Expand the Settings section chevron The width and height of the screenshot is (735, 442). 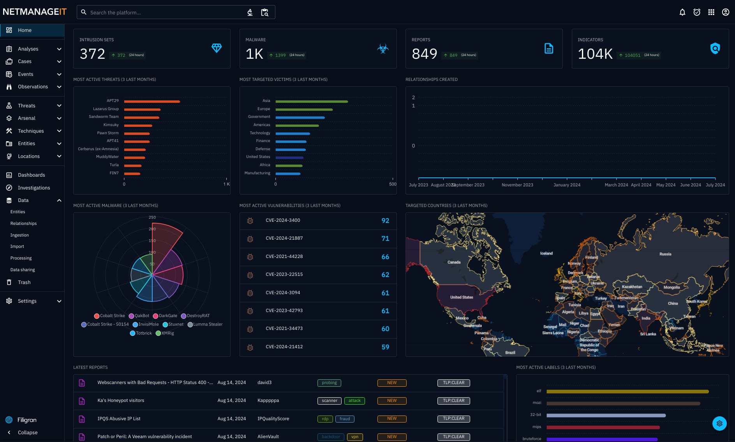[59, 301]
